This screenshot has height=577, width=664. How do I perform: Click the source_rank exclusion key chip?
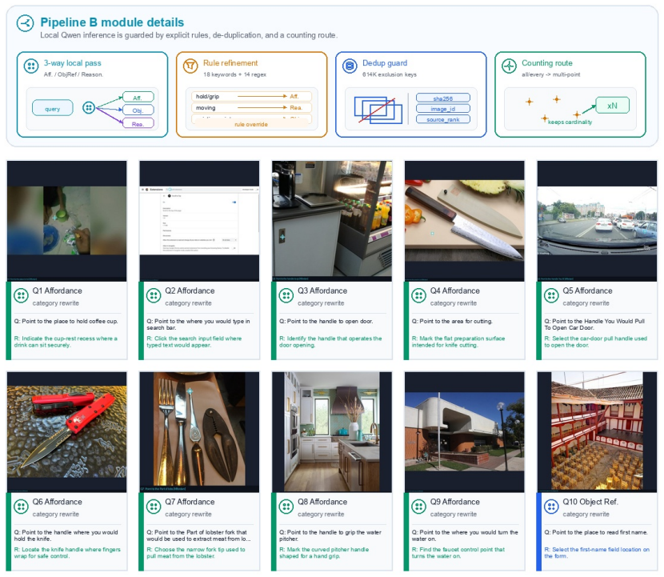[x=443, y=119]
